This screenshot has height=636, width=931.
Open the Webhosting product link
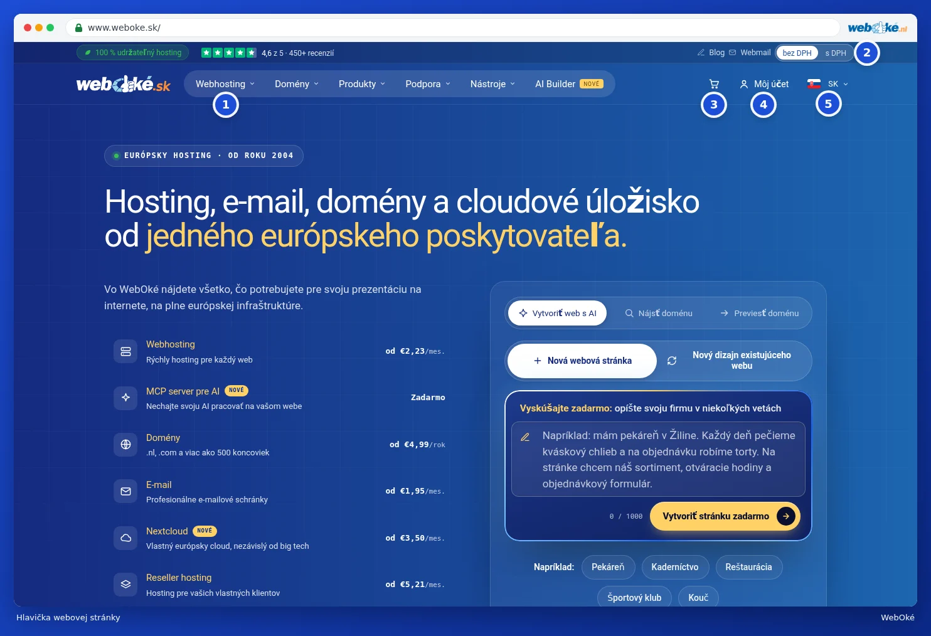click(171, 344)
